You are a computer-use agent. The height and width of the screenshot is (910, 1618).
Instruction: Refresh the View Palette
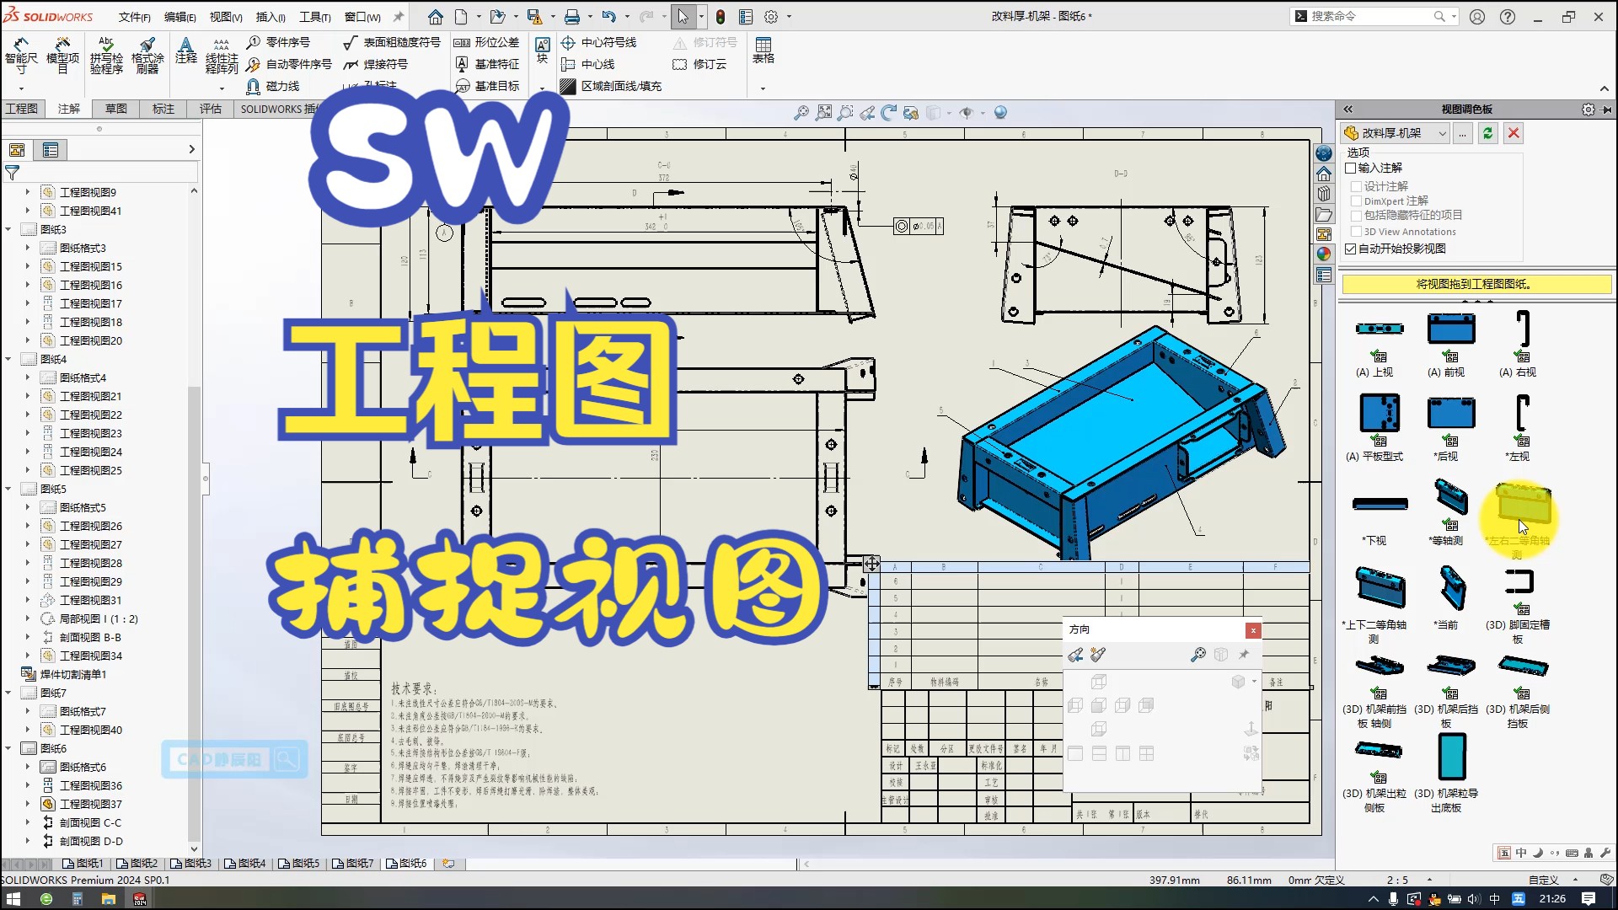tap(1488, 133)
